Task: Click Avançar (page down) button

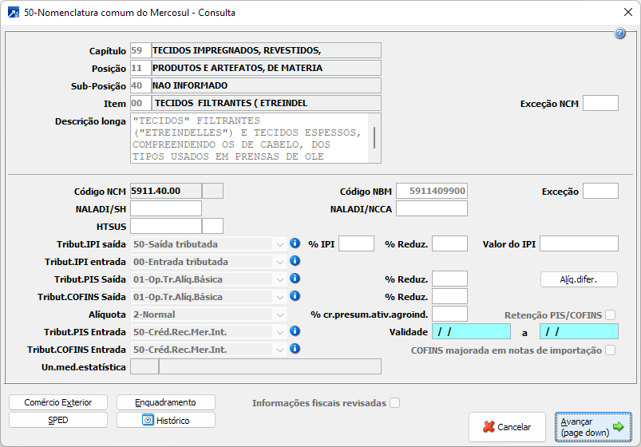Action: (x=593, y=427)
